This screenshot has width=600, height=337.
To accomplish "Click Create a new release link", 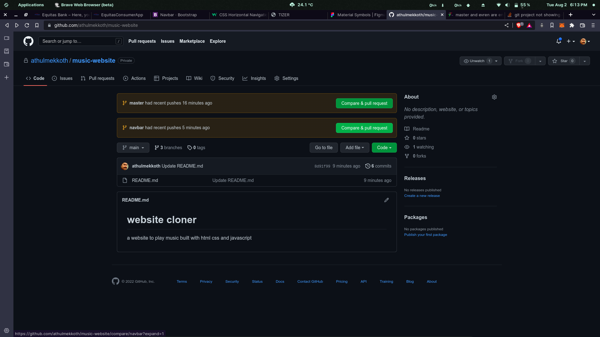I will 422,196.
